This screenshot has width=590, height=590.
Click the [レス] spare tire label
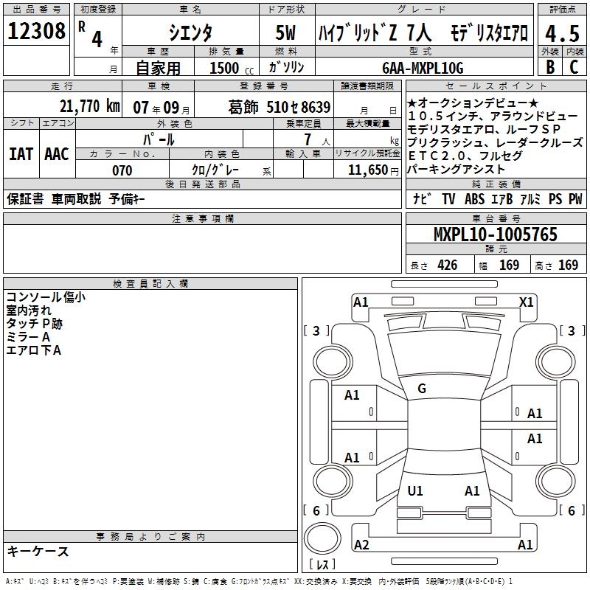pyautogui.click(x=322, y=564)
